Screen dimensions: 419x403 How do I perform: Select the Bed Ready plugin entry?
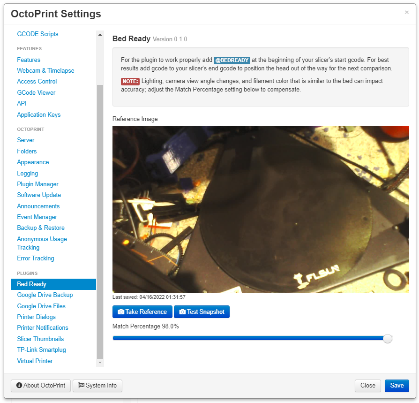[x=53, y=284]
